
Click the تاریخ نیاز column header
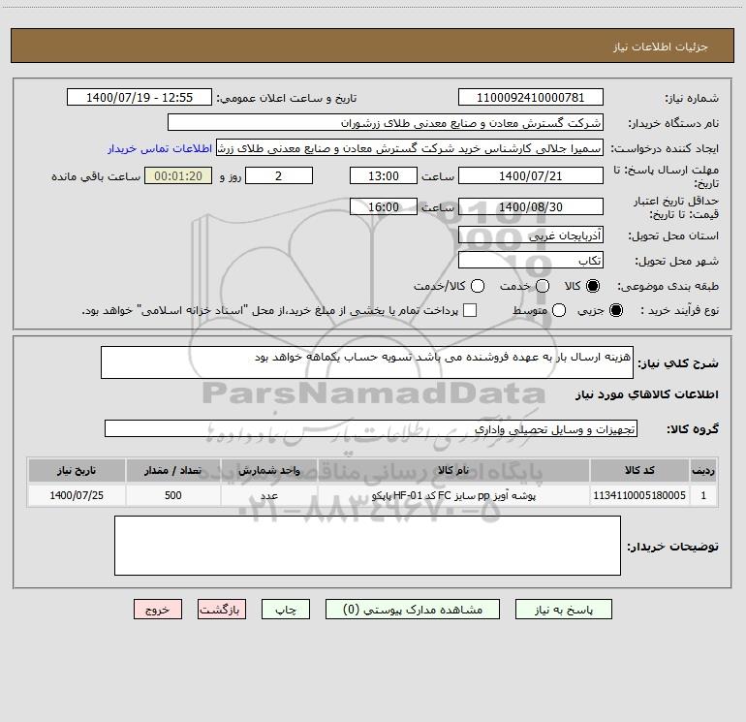[77, 470]
